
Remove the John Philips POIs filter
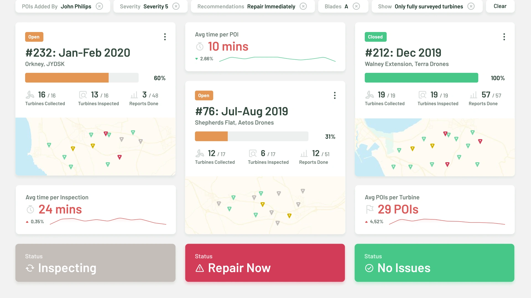99,6
